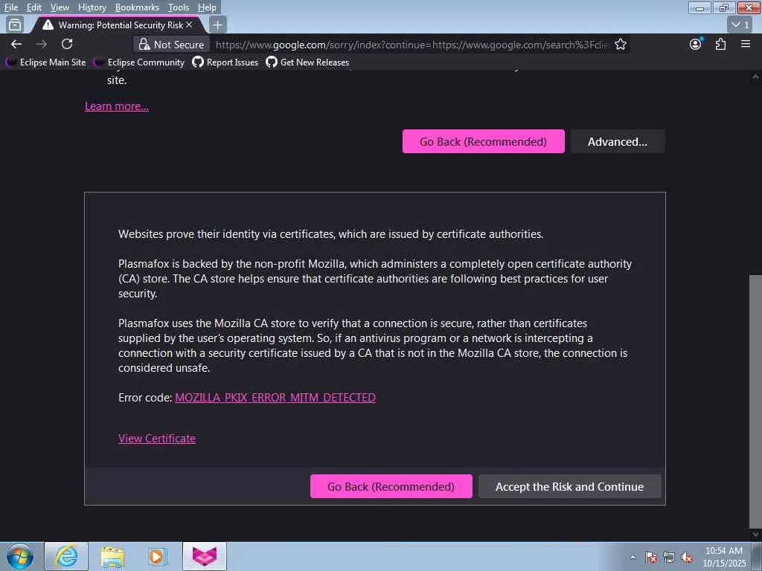
Task: Bookmark this page with the star icon
Action: (620, 45)
